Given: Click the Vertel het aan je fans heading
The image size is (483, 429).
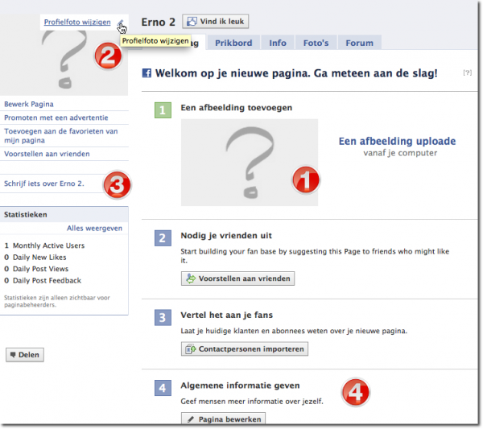Looking at the screenshot, I should point(227,315).
